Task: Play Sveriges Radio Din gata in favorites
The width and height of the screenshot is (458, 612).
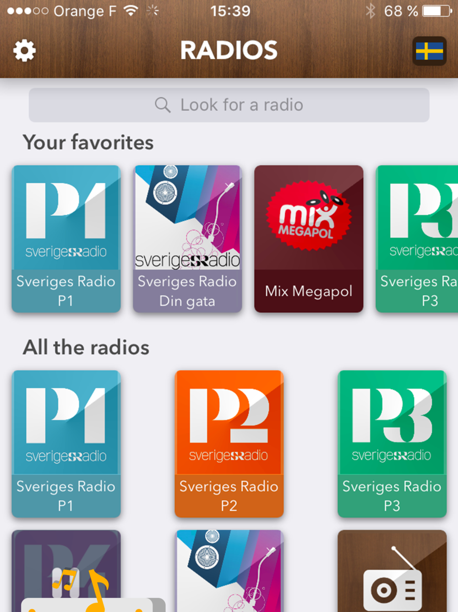Action: click(187, 239)
